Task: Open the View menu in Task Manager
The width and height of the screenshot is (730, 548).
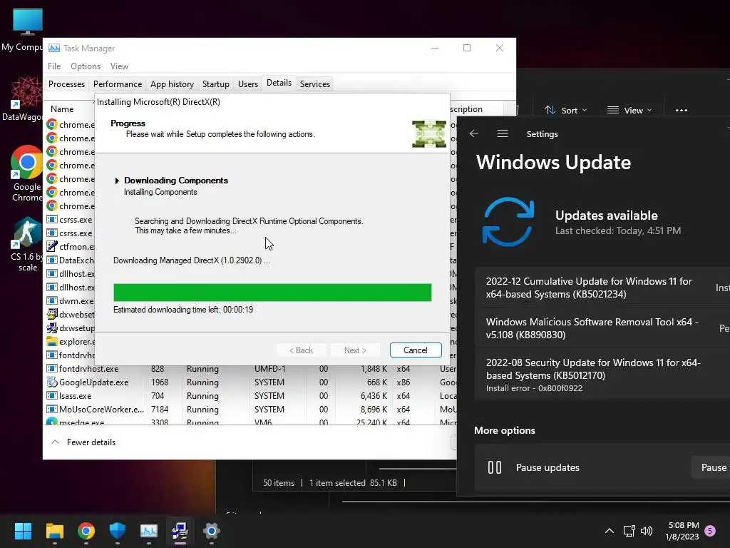Action: (119, 66)
